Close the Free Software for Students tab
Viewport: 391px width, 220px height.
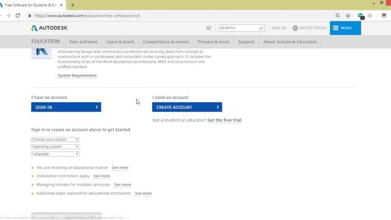pos(61,5)
